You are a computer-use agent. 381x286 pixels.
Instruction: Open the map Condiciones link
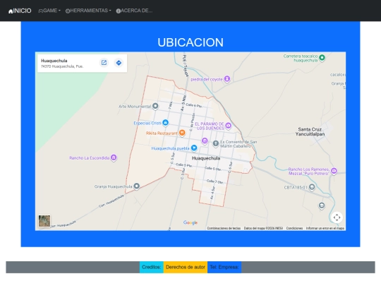click(294, 228)
